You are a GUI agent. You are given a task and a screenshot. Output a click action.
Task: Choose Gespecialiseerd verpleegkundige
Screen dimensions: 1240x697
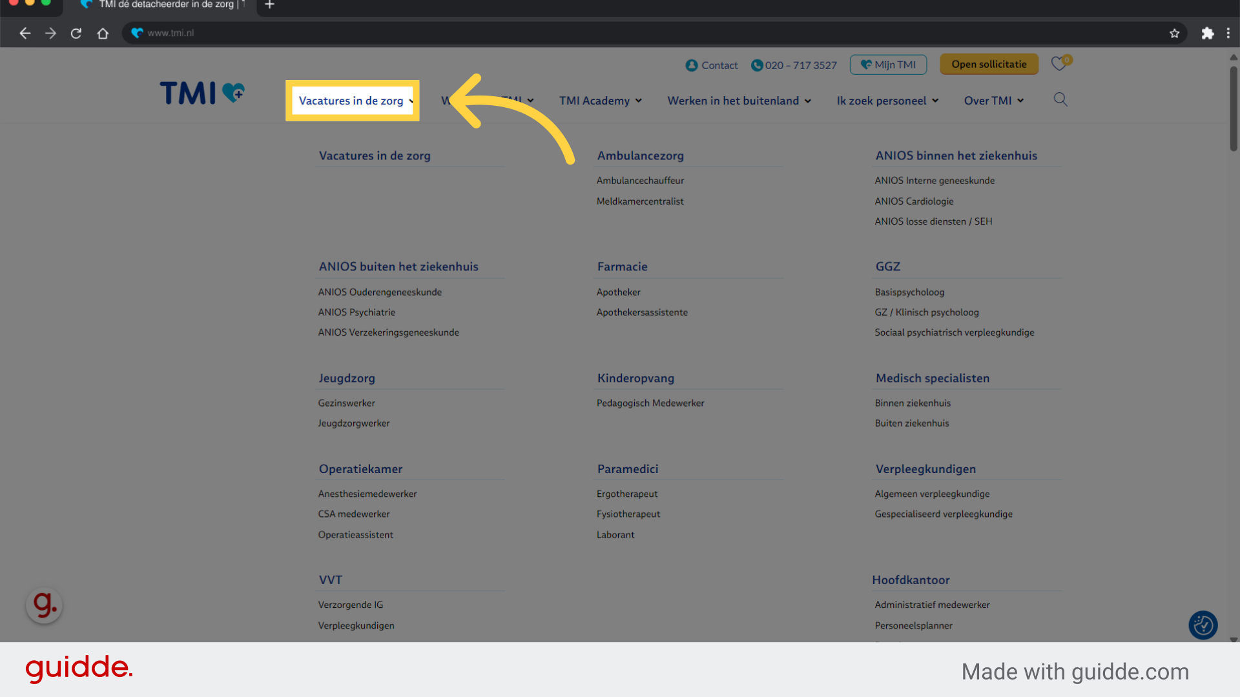(944, 514)
